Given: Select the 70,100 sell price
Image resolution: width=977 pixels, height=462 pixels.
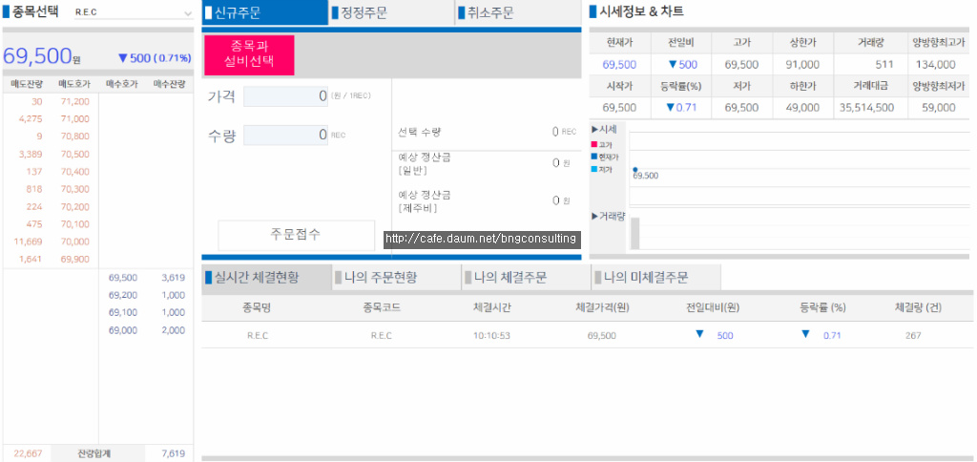Looking at the screenshot, I should [x=74, y=224].
